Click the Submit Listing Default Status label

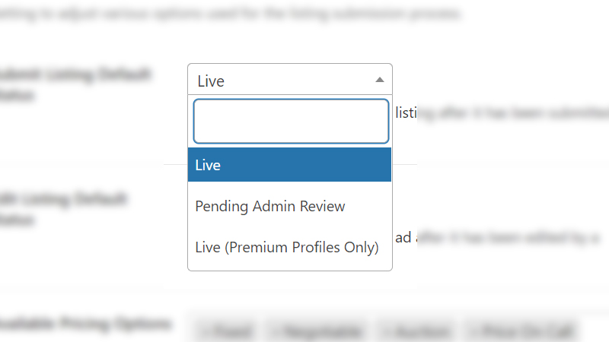(76, 85)
